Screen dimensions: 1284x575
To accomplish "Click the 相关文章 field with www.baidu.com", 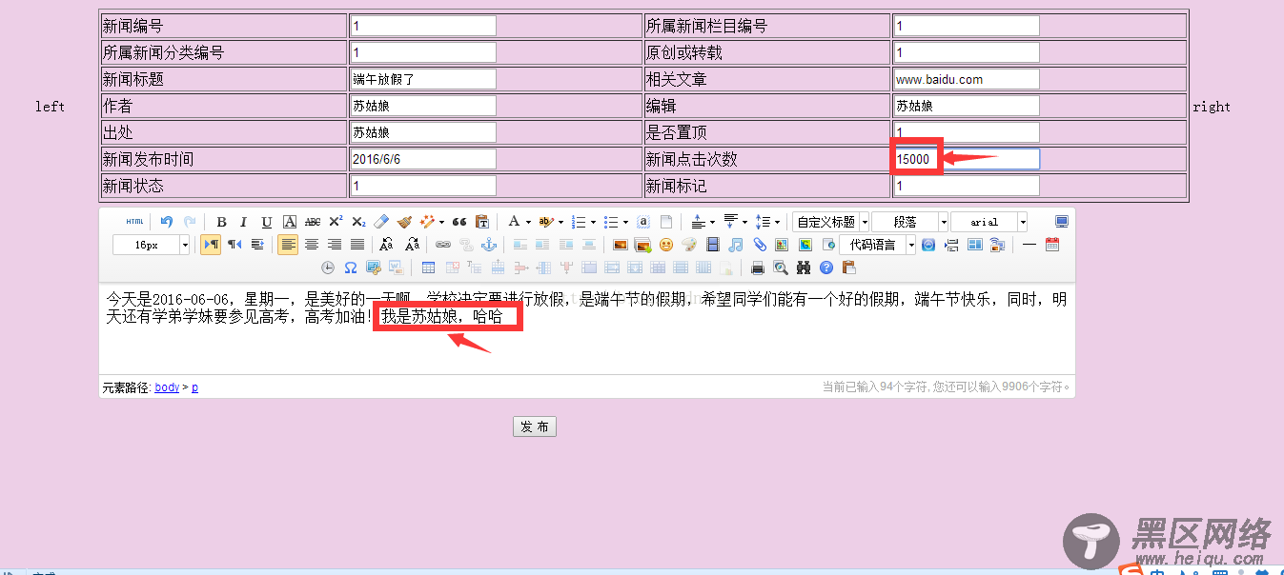I will 967,79.
